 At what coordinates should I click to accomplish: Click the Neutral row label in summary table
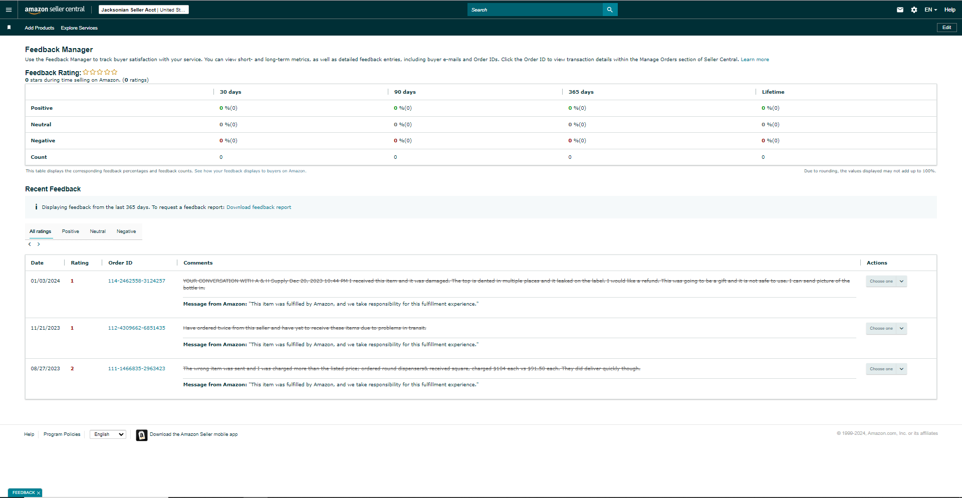tap(41, 125)
